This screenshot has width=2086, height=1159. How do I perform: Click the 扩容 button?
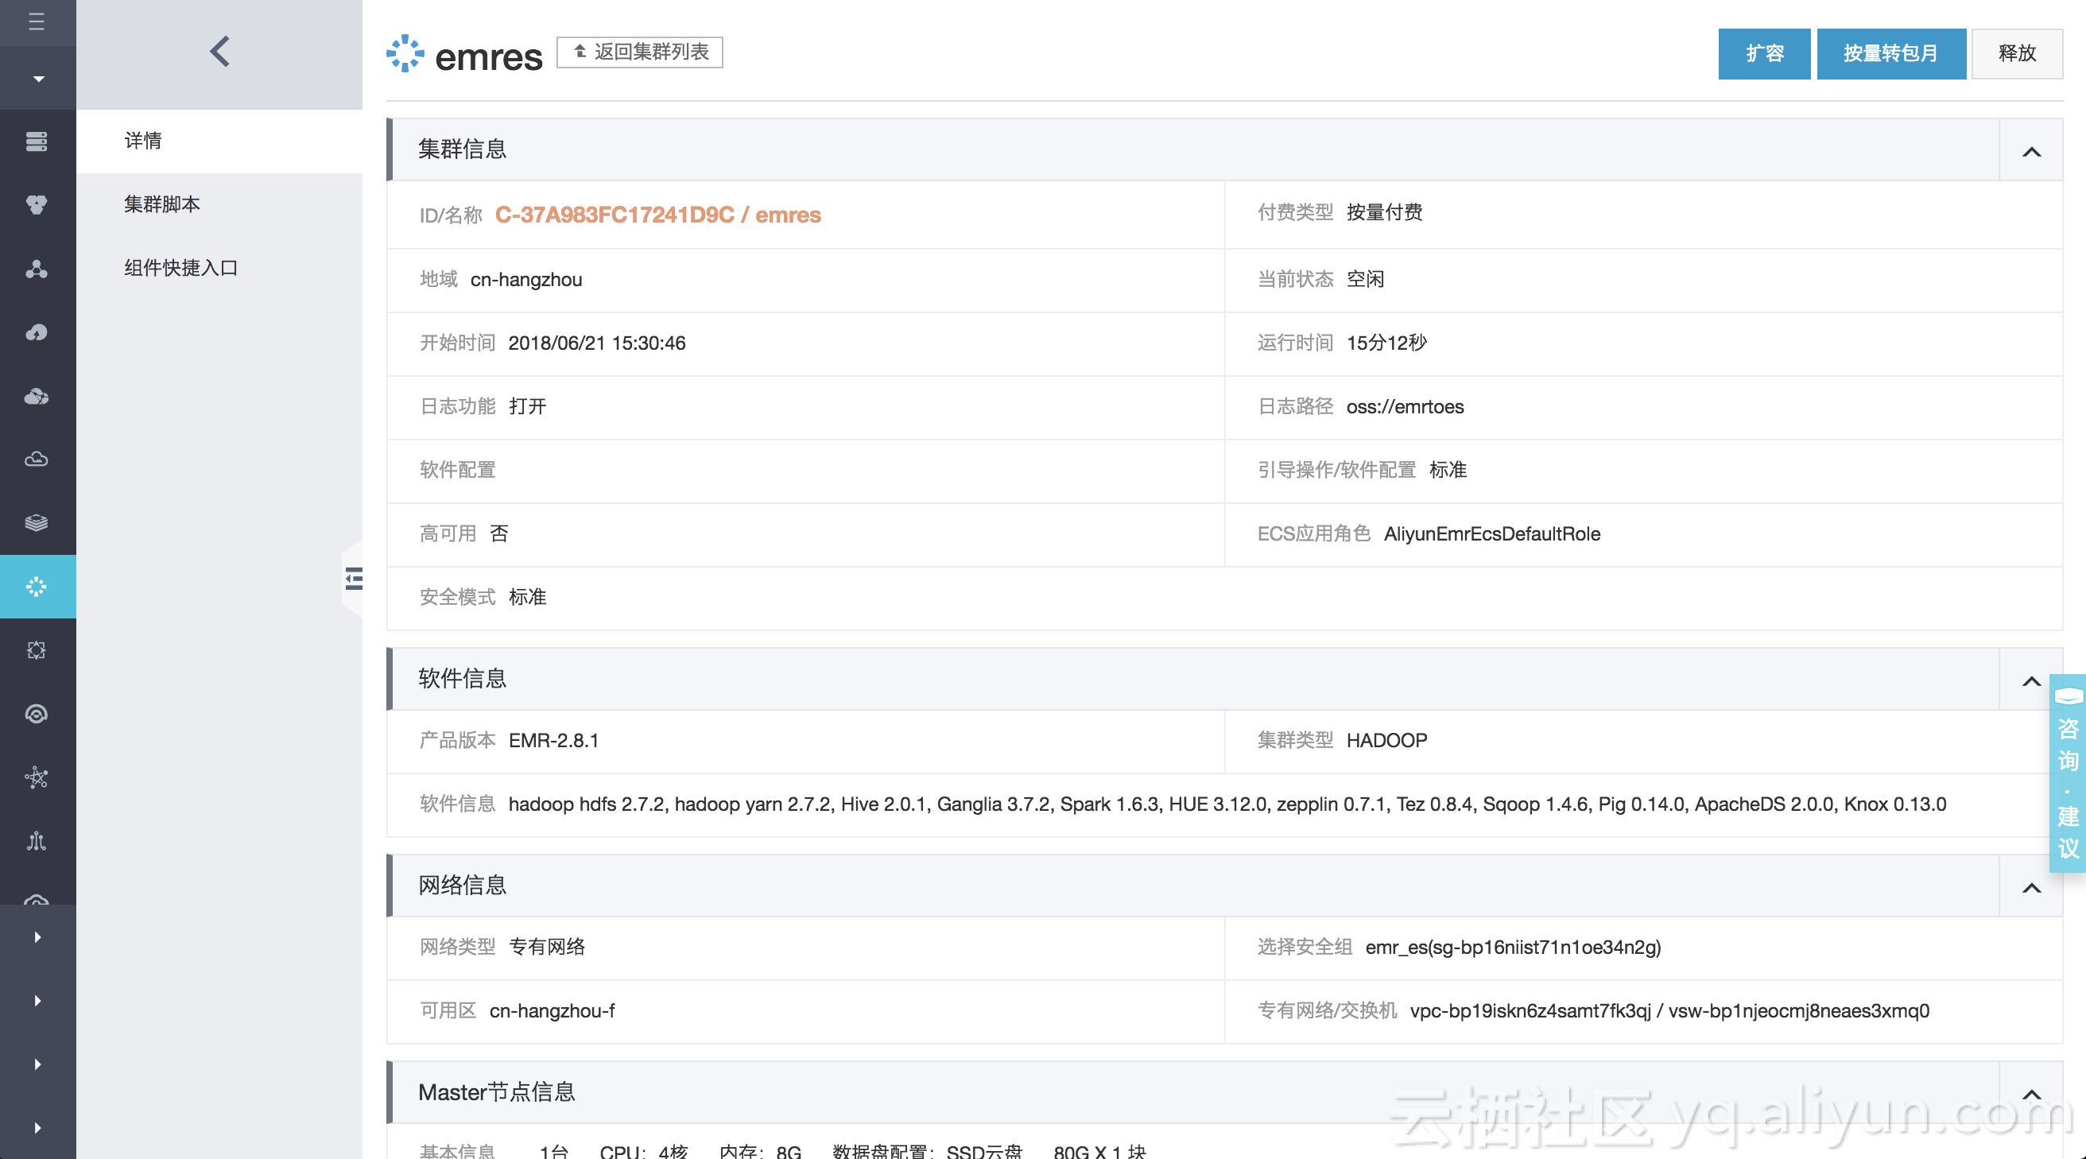coord(1765,53)
